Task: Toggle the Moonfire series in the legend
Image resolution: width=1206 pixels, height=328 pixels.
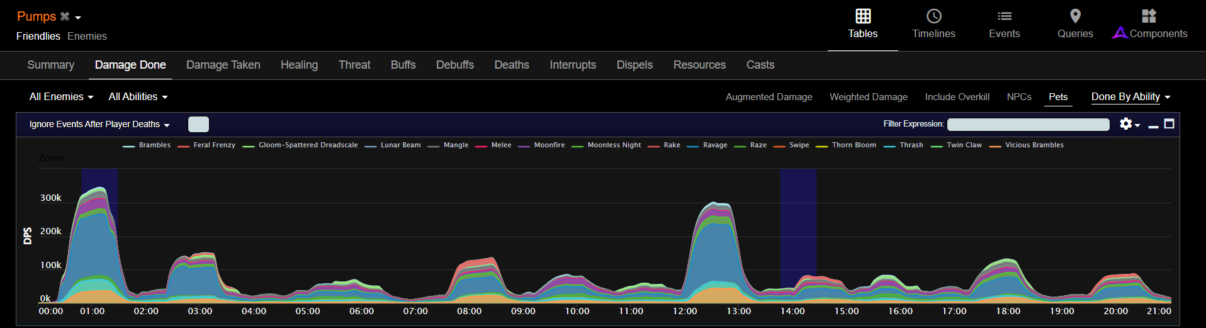Action: pyautogui.click(x=549, y=145)
